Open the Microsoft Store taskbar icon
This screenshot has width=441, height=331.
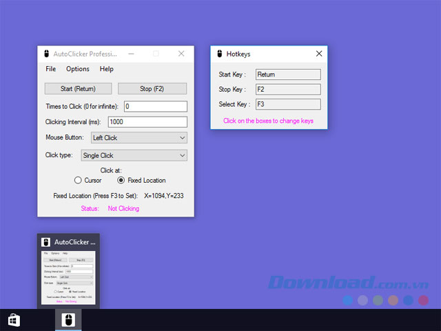coord(14,320)
